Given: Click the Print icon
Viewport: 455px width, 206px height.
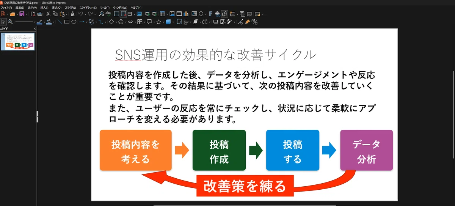Looking at the screenshot, I should coord(40,14).
